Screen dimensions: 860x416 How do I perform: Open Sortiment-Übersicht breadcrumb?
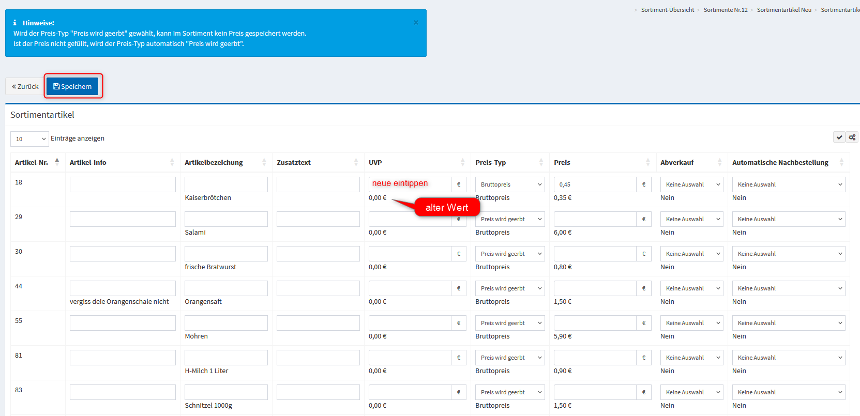coord(667,10)
